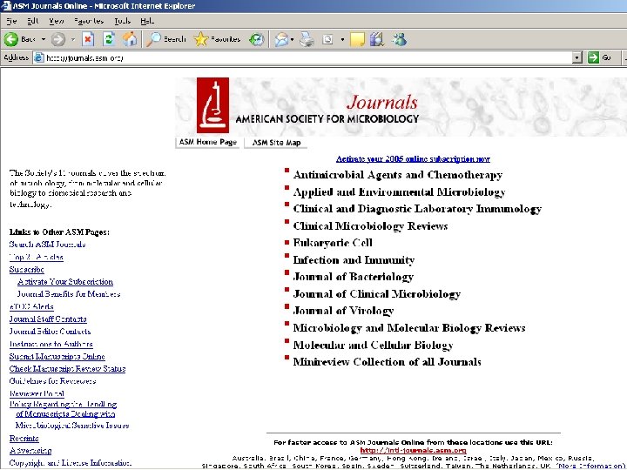Viewport: 627px width, 470px height.
Task: Click Activate your online subscription now link
Action: click(x=413, y=159)
